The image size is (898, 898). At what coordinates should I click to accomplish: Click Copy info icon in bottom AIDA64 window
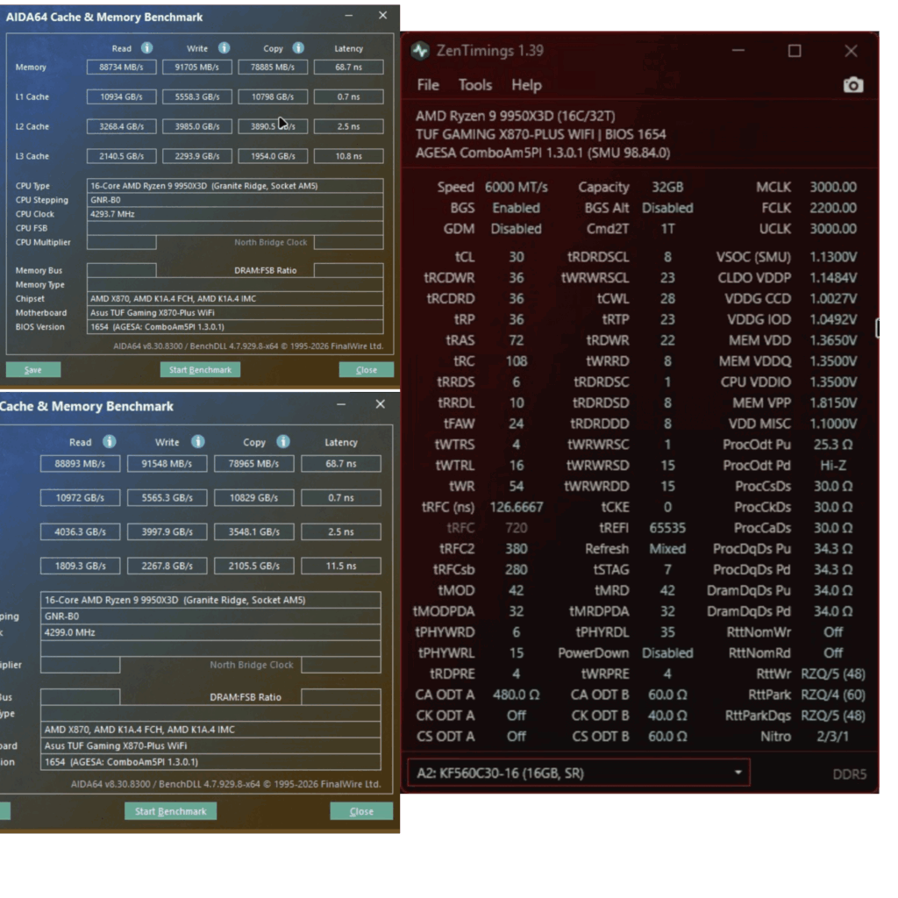coord(283,442)
